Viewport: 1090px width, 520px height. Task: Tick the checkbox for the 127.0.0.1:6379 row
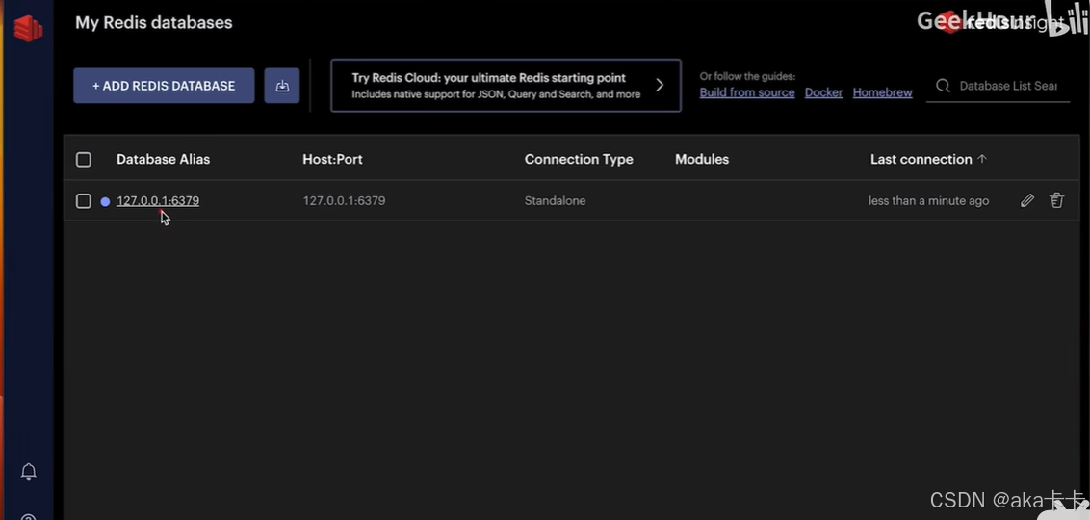pos(84,201)
